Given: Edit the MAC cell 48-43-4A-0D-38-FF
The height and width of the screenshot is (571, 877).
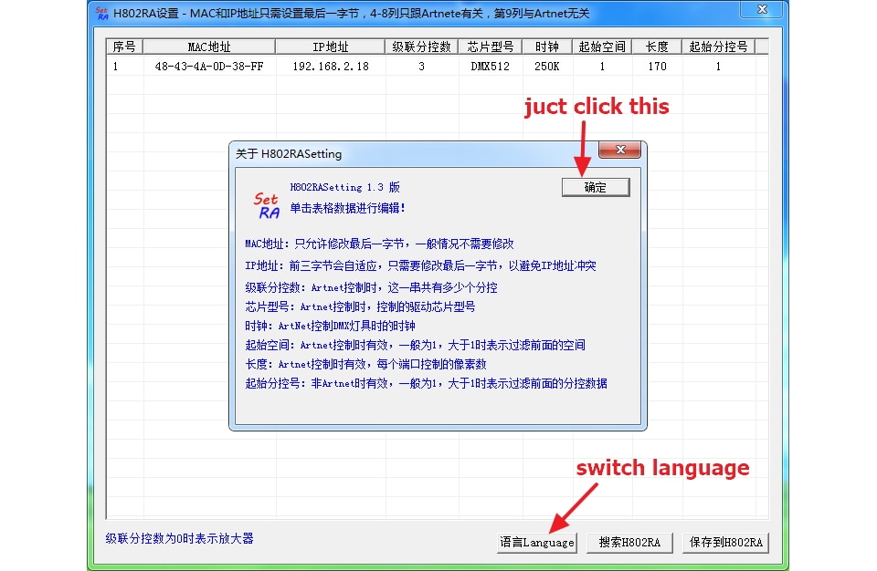Looking at the screenshot, I should [x=209, y=67].
